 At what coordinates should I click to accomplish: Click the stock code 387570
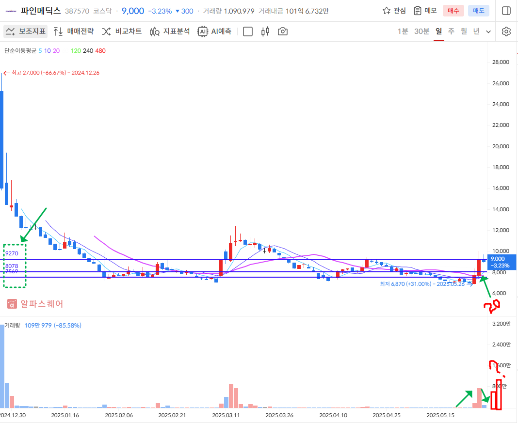coord(77,11)
